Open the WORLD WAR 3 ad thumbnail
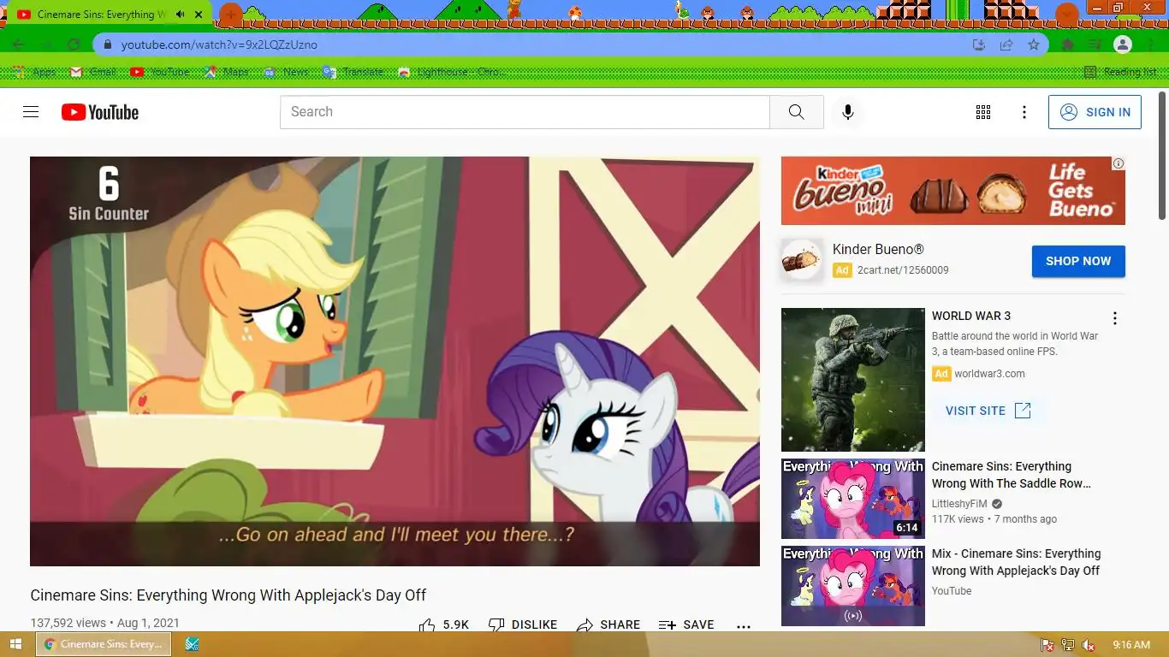 point(853,380)
